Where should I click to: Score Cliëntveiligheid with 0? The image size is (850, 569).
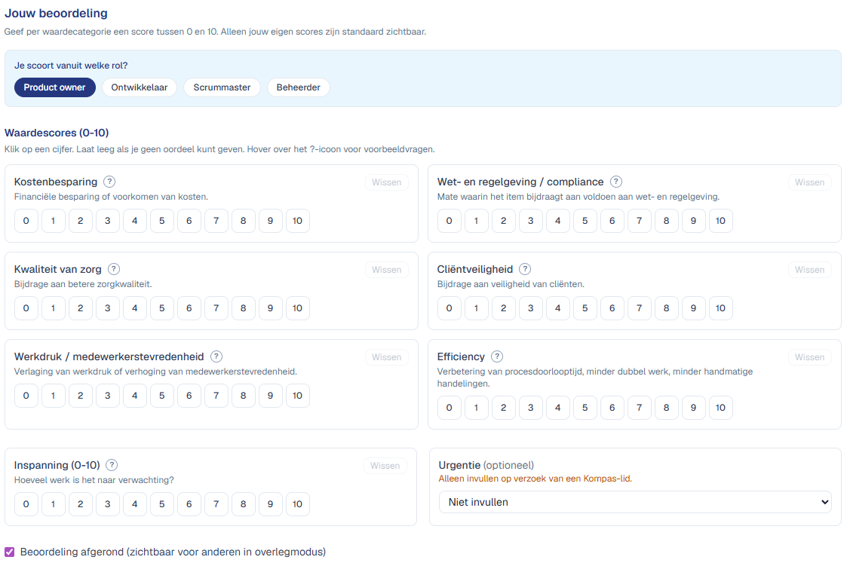(449, 307)
